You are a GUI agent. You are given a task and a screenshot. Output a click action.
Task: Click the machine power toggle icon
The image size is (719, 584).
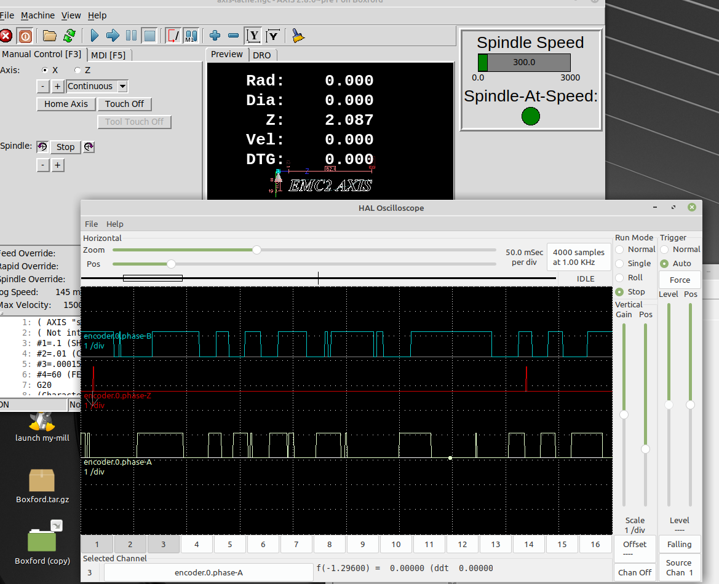(x=25, y=36)
